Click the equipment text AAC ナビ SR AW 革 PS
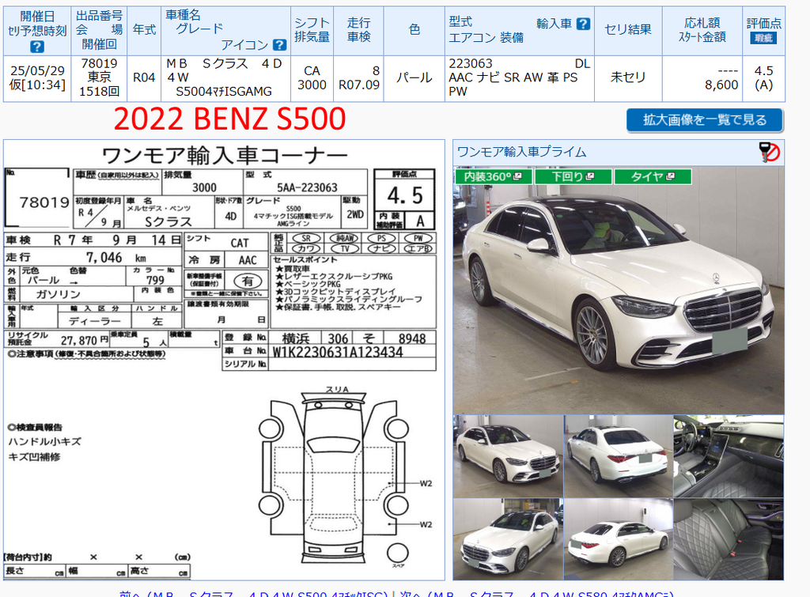The width and height of the screenshot is (810, 597). (513, 77)
